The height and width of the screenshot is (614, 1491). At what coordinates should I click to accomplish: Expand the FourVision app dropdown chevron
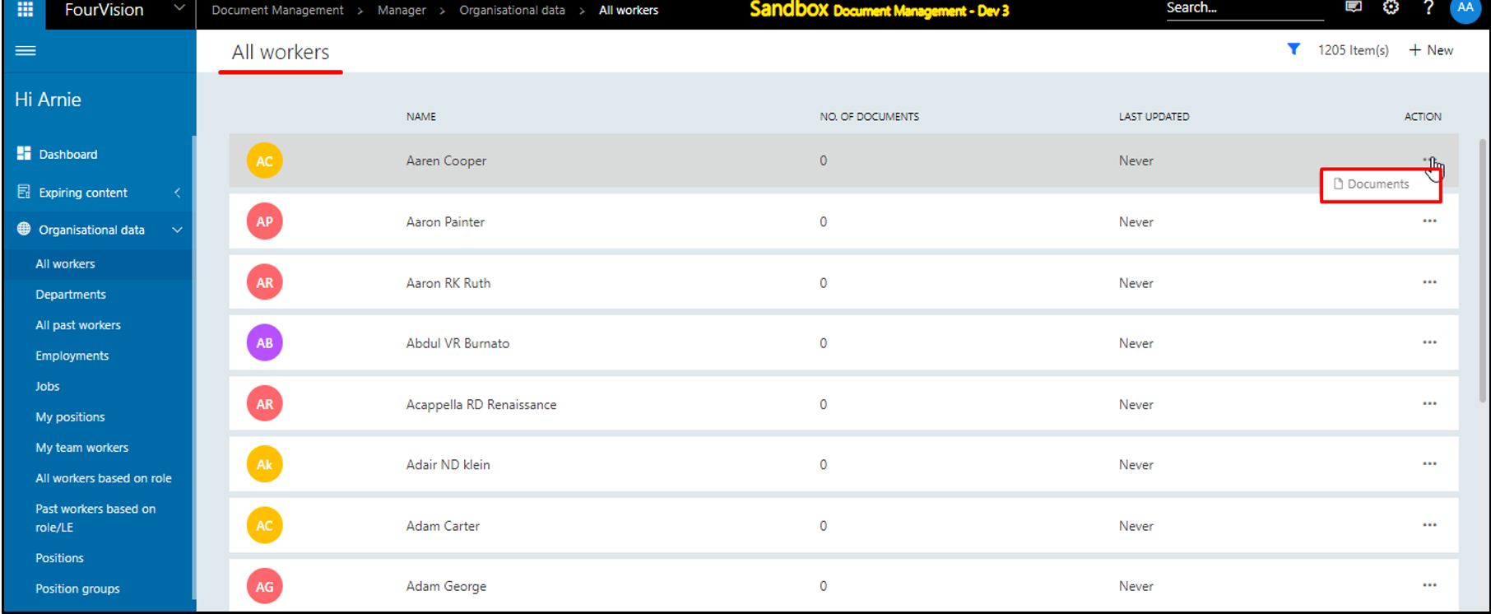click(x=179, y=8)
